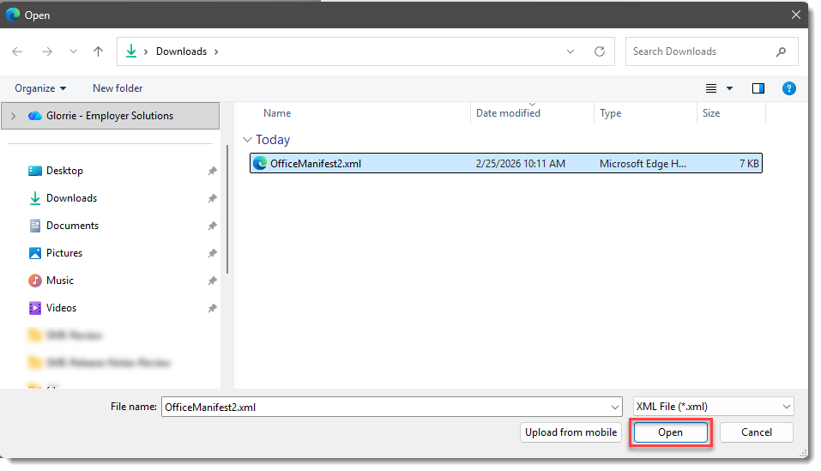Expand the address bar history dropdown
This screenshot has width=821, height=471.
pyautogui.click(x=570, y=51)
